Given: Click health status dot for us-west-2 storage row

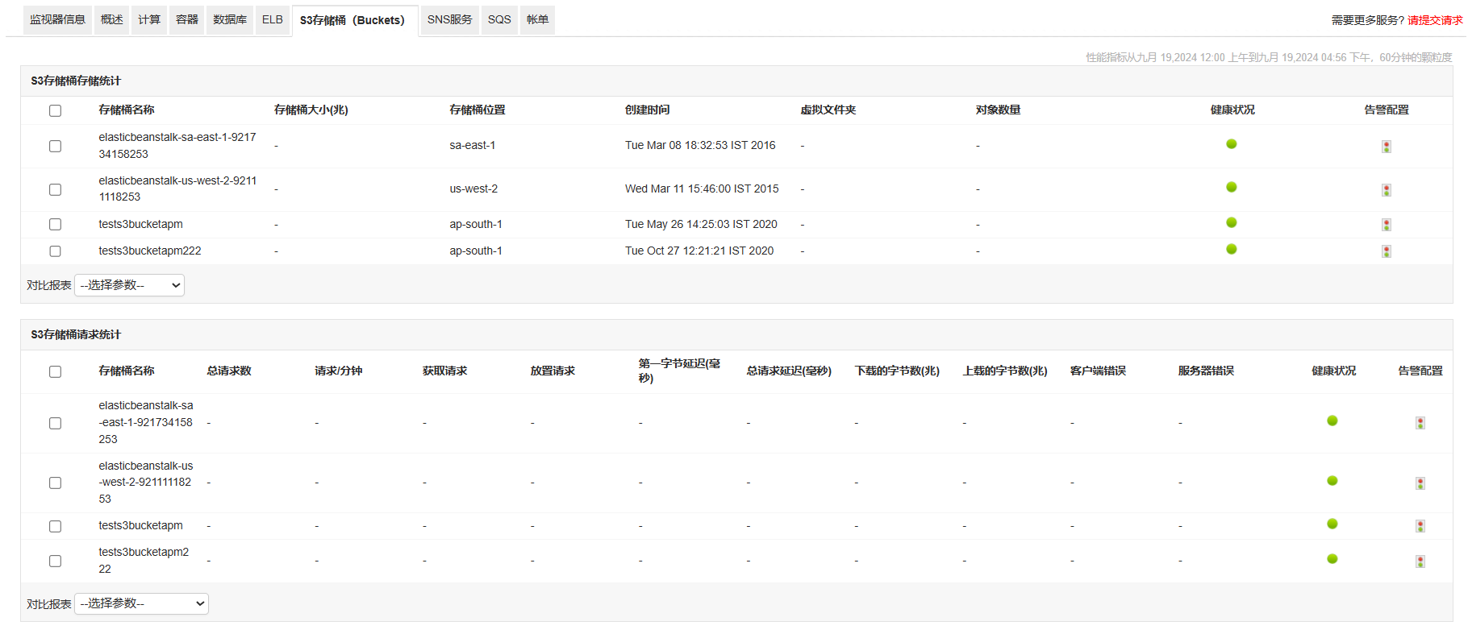Looking at the screenshot, I should pyautogui.click(x=1232, y=187).
